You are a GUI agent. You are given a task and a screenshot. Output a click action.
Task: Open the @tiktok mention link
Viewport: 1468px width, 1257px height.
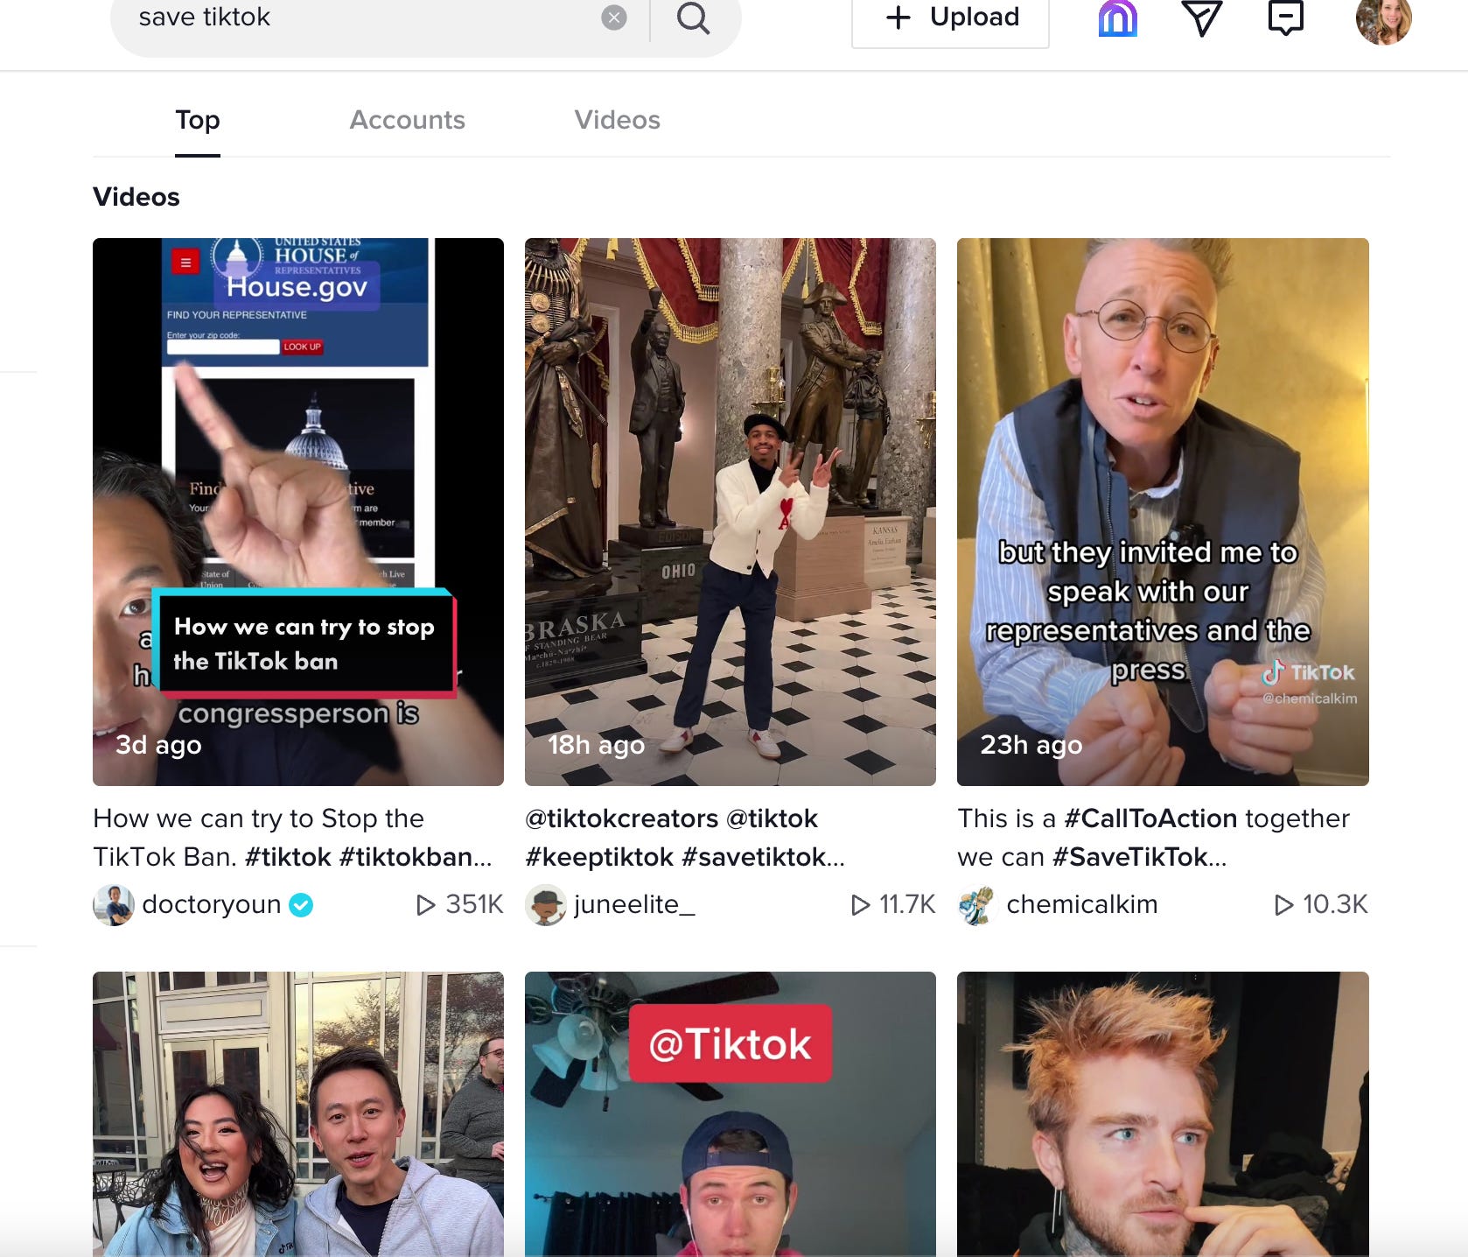[772, 818]
